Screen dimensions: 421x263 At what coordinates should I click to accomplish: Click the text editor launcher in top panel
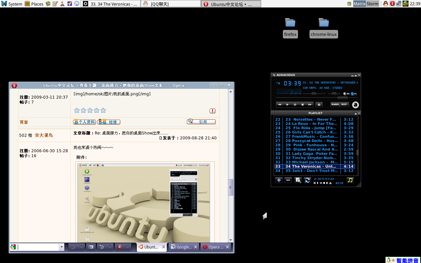click(55, 4)
